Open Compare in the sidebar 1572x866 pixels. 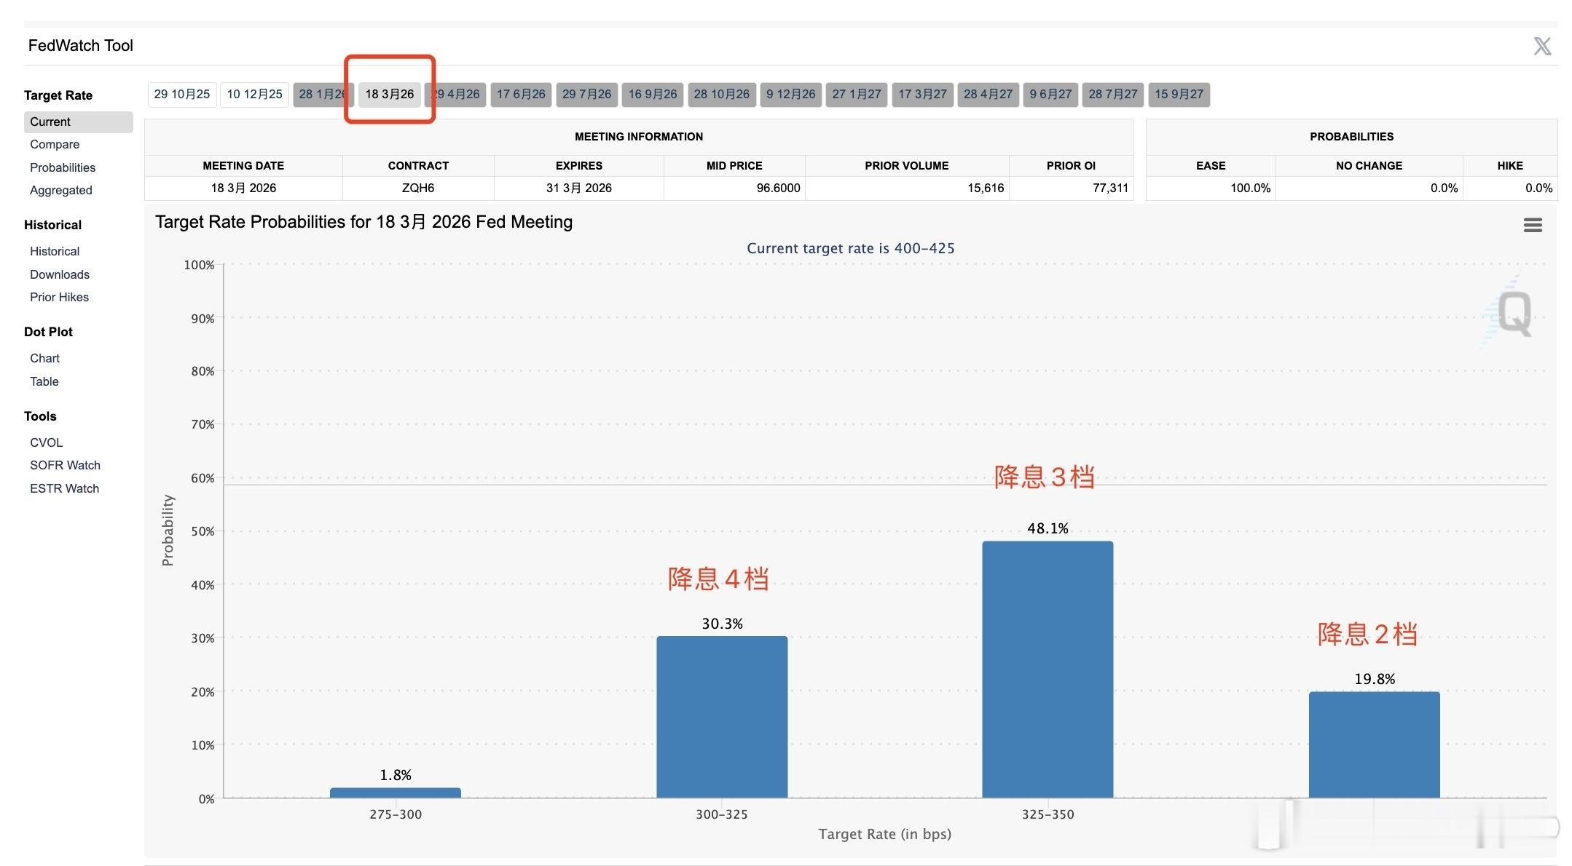55,144
